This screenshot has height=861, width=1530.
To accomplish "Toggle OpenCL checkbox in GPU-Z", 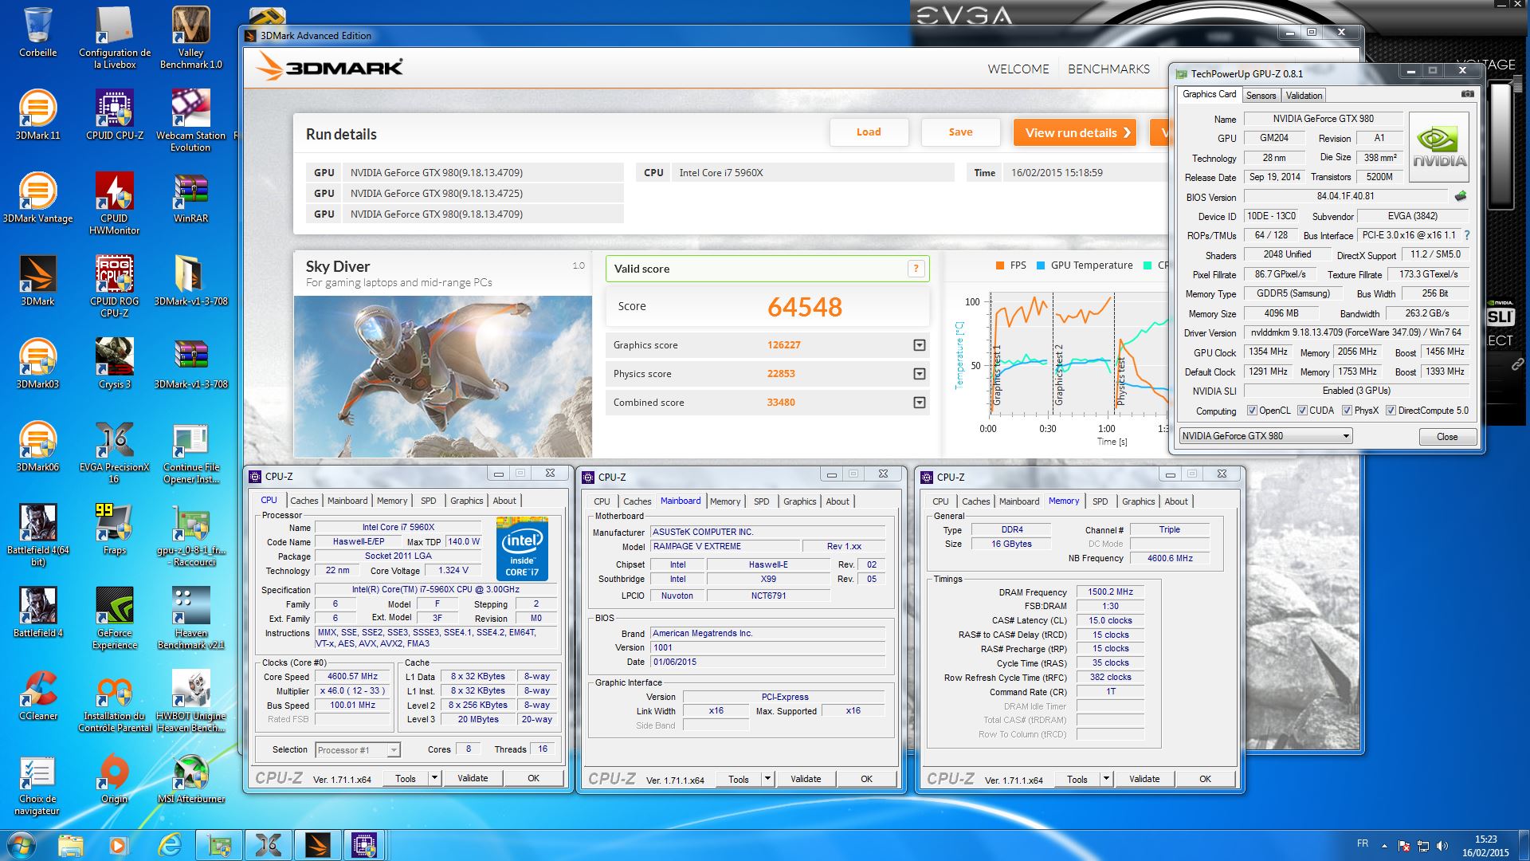I will [x=1252, y=411].
